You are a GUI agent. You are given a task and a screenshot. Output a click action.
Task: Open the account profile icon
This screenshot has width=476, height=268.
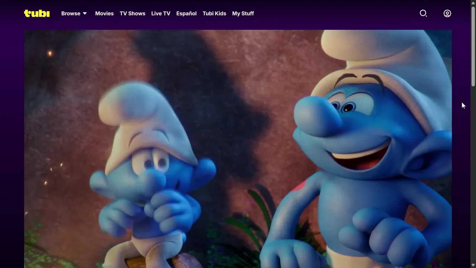(447, 13)
